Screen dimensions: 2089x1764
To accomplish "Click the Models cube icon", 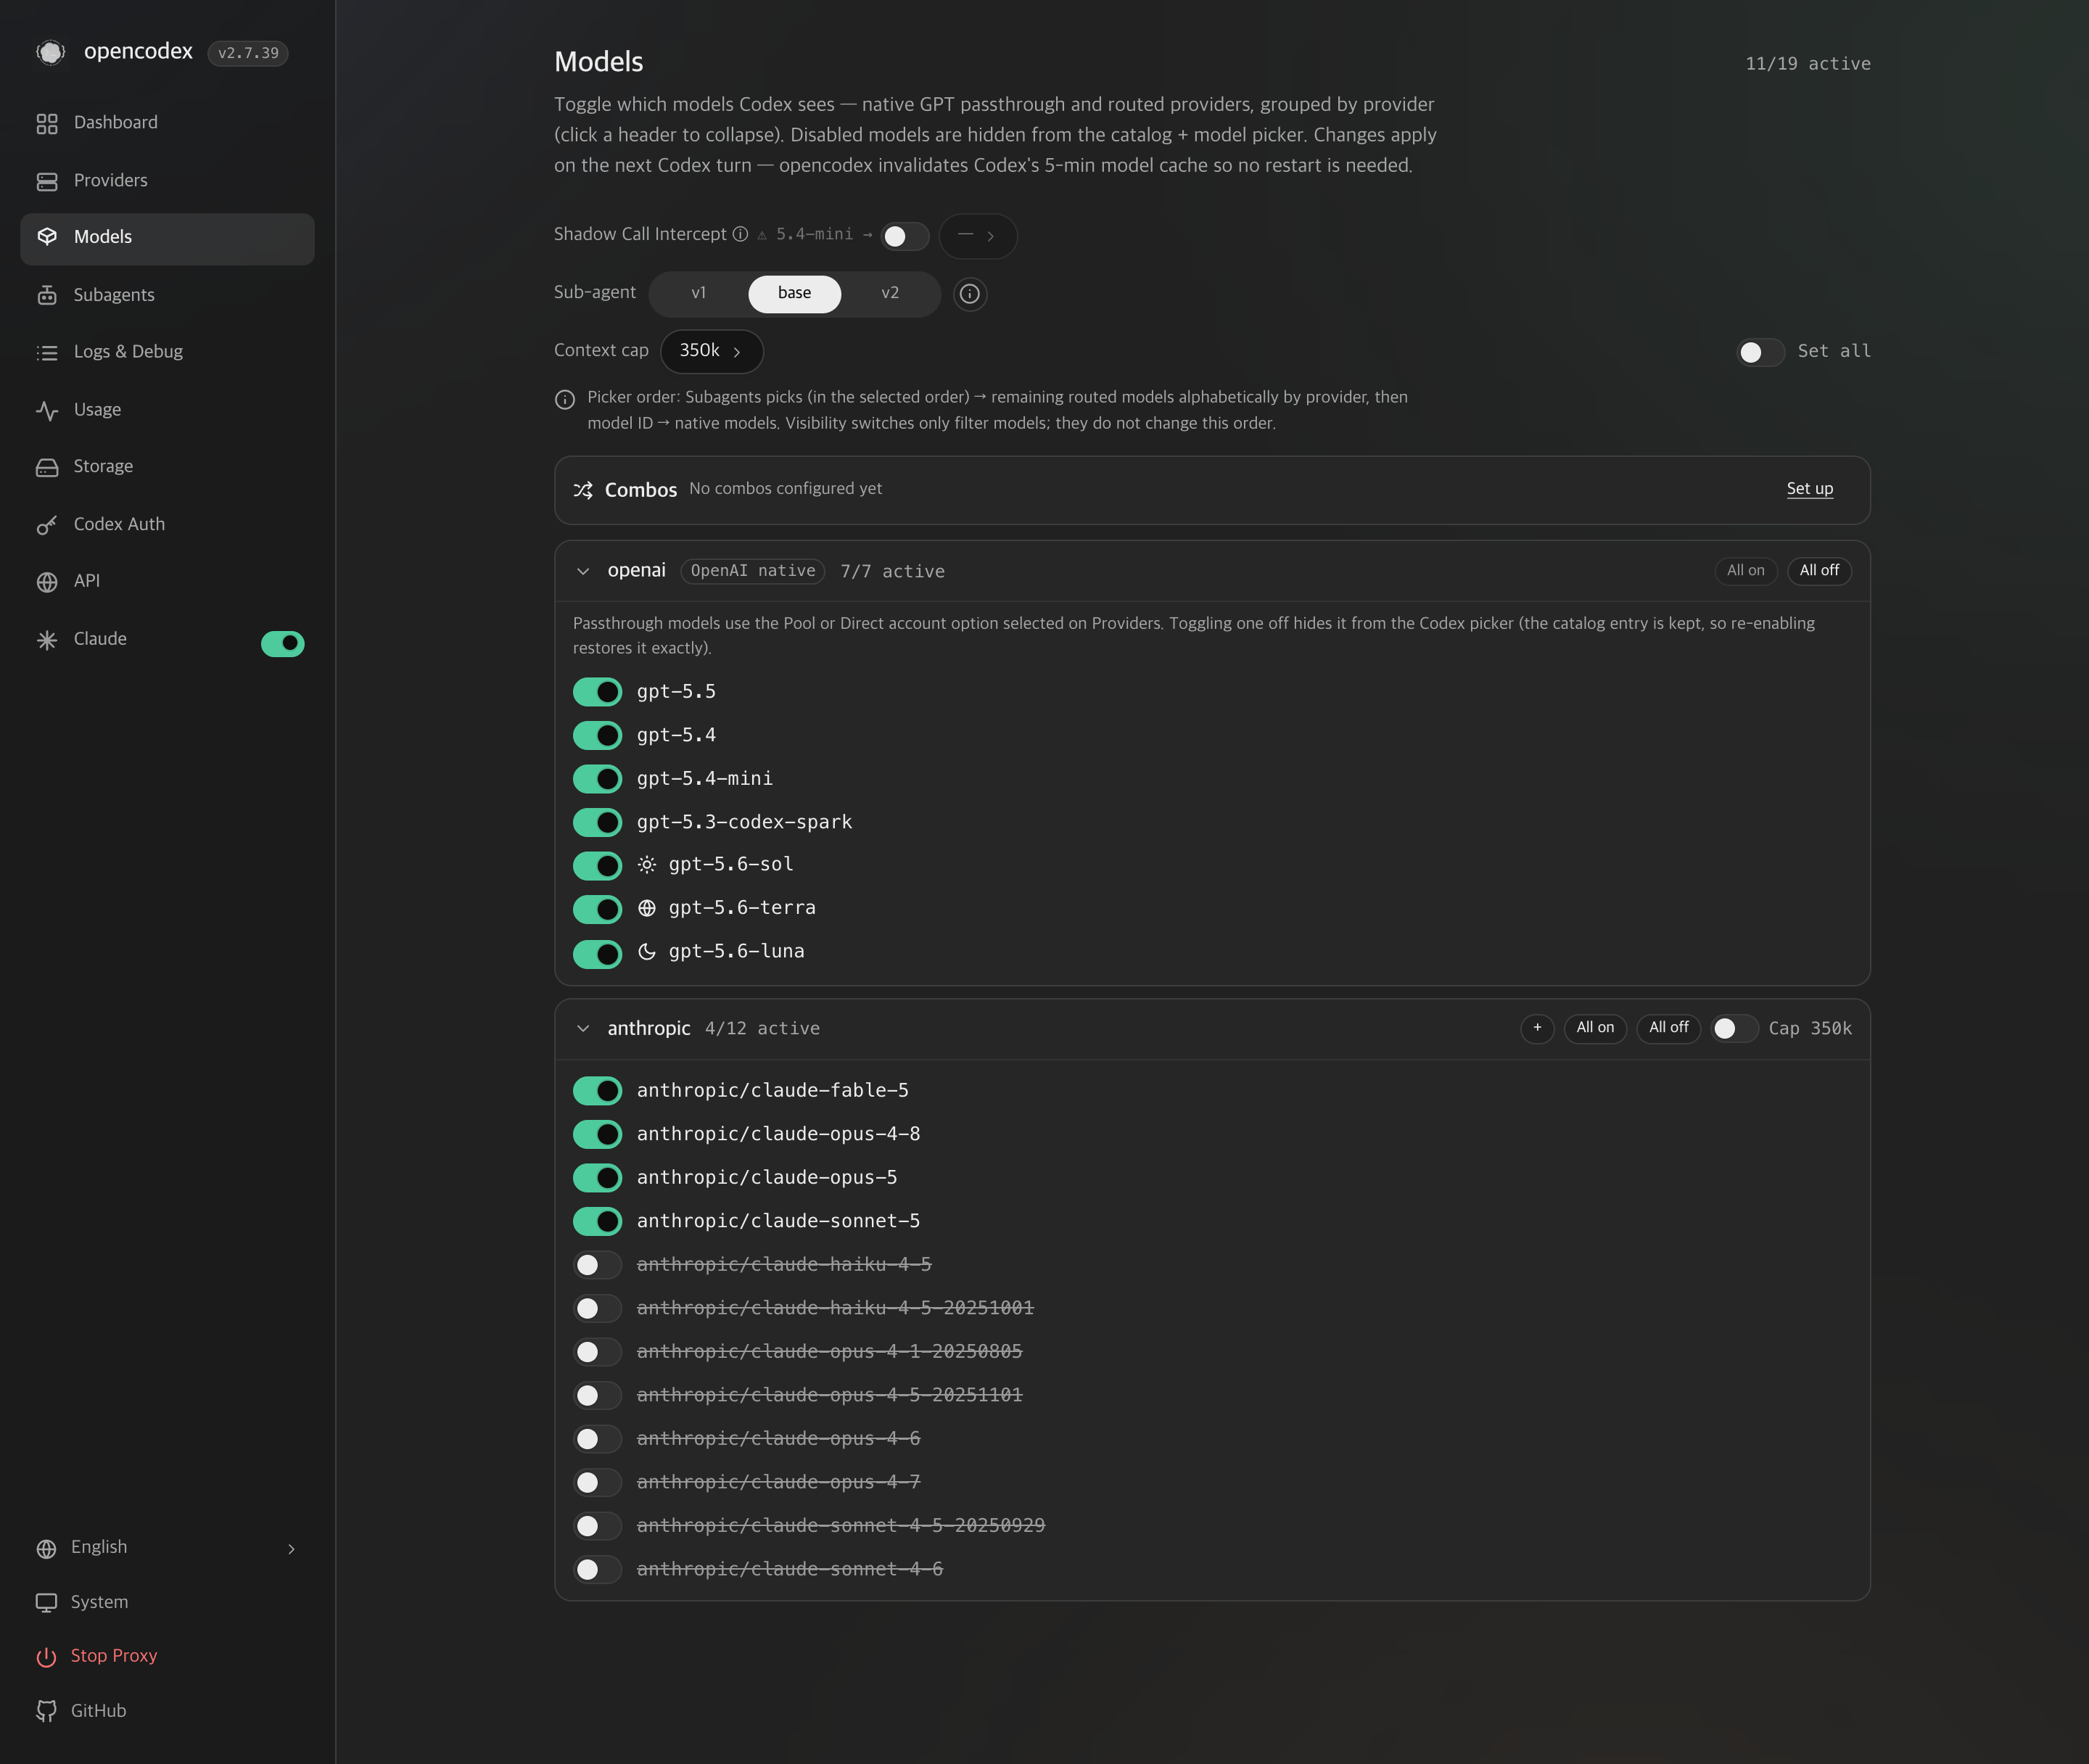I will click(47, 237).
